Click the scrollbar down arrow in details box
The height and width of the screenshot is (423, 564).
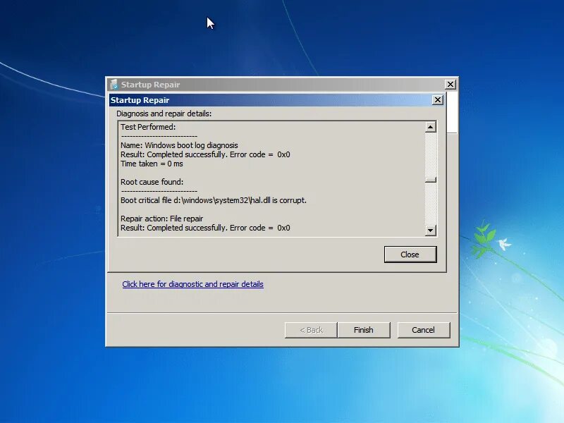[431, 231]
